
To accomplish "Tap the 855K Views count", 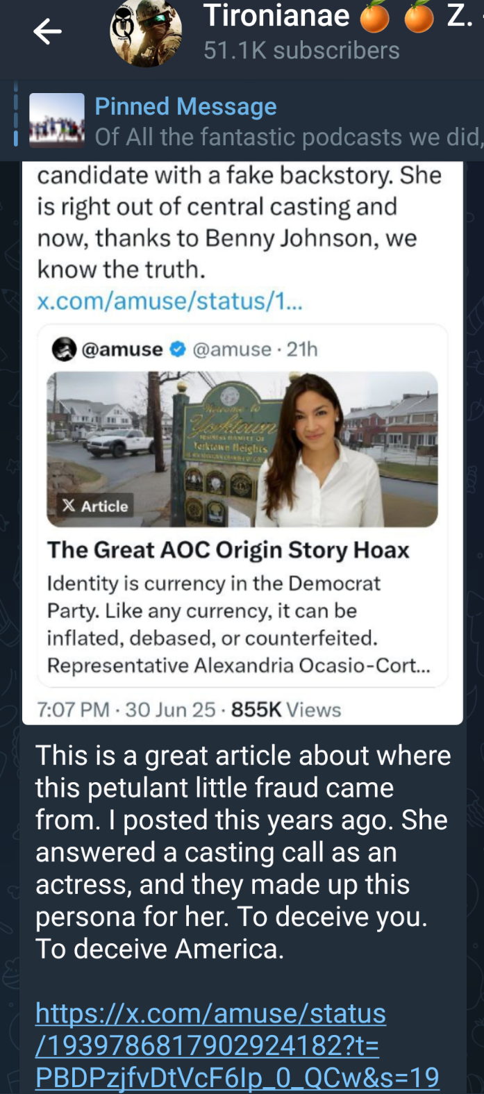I will (286, 710).
